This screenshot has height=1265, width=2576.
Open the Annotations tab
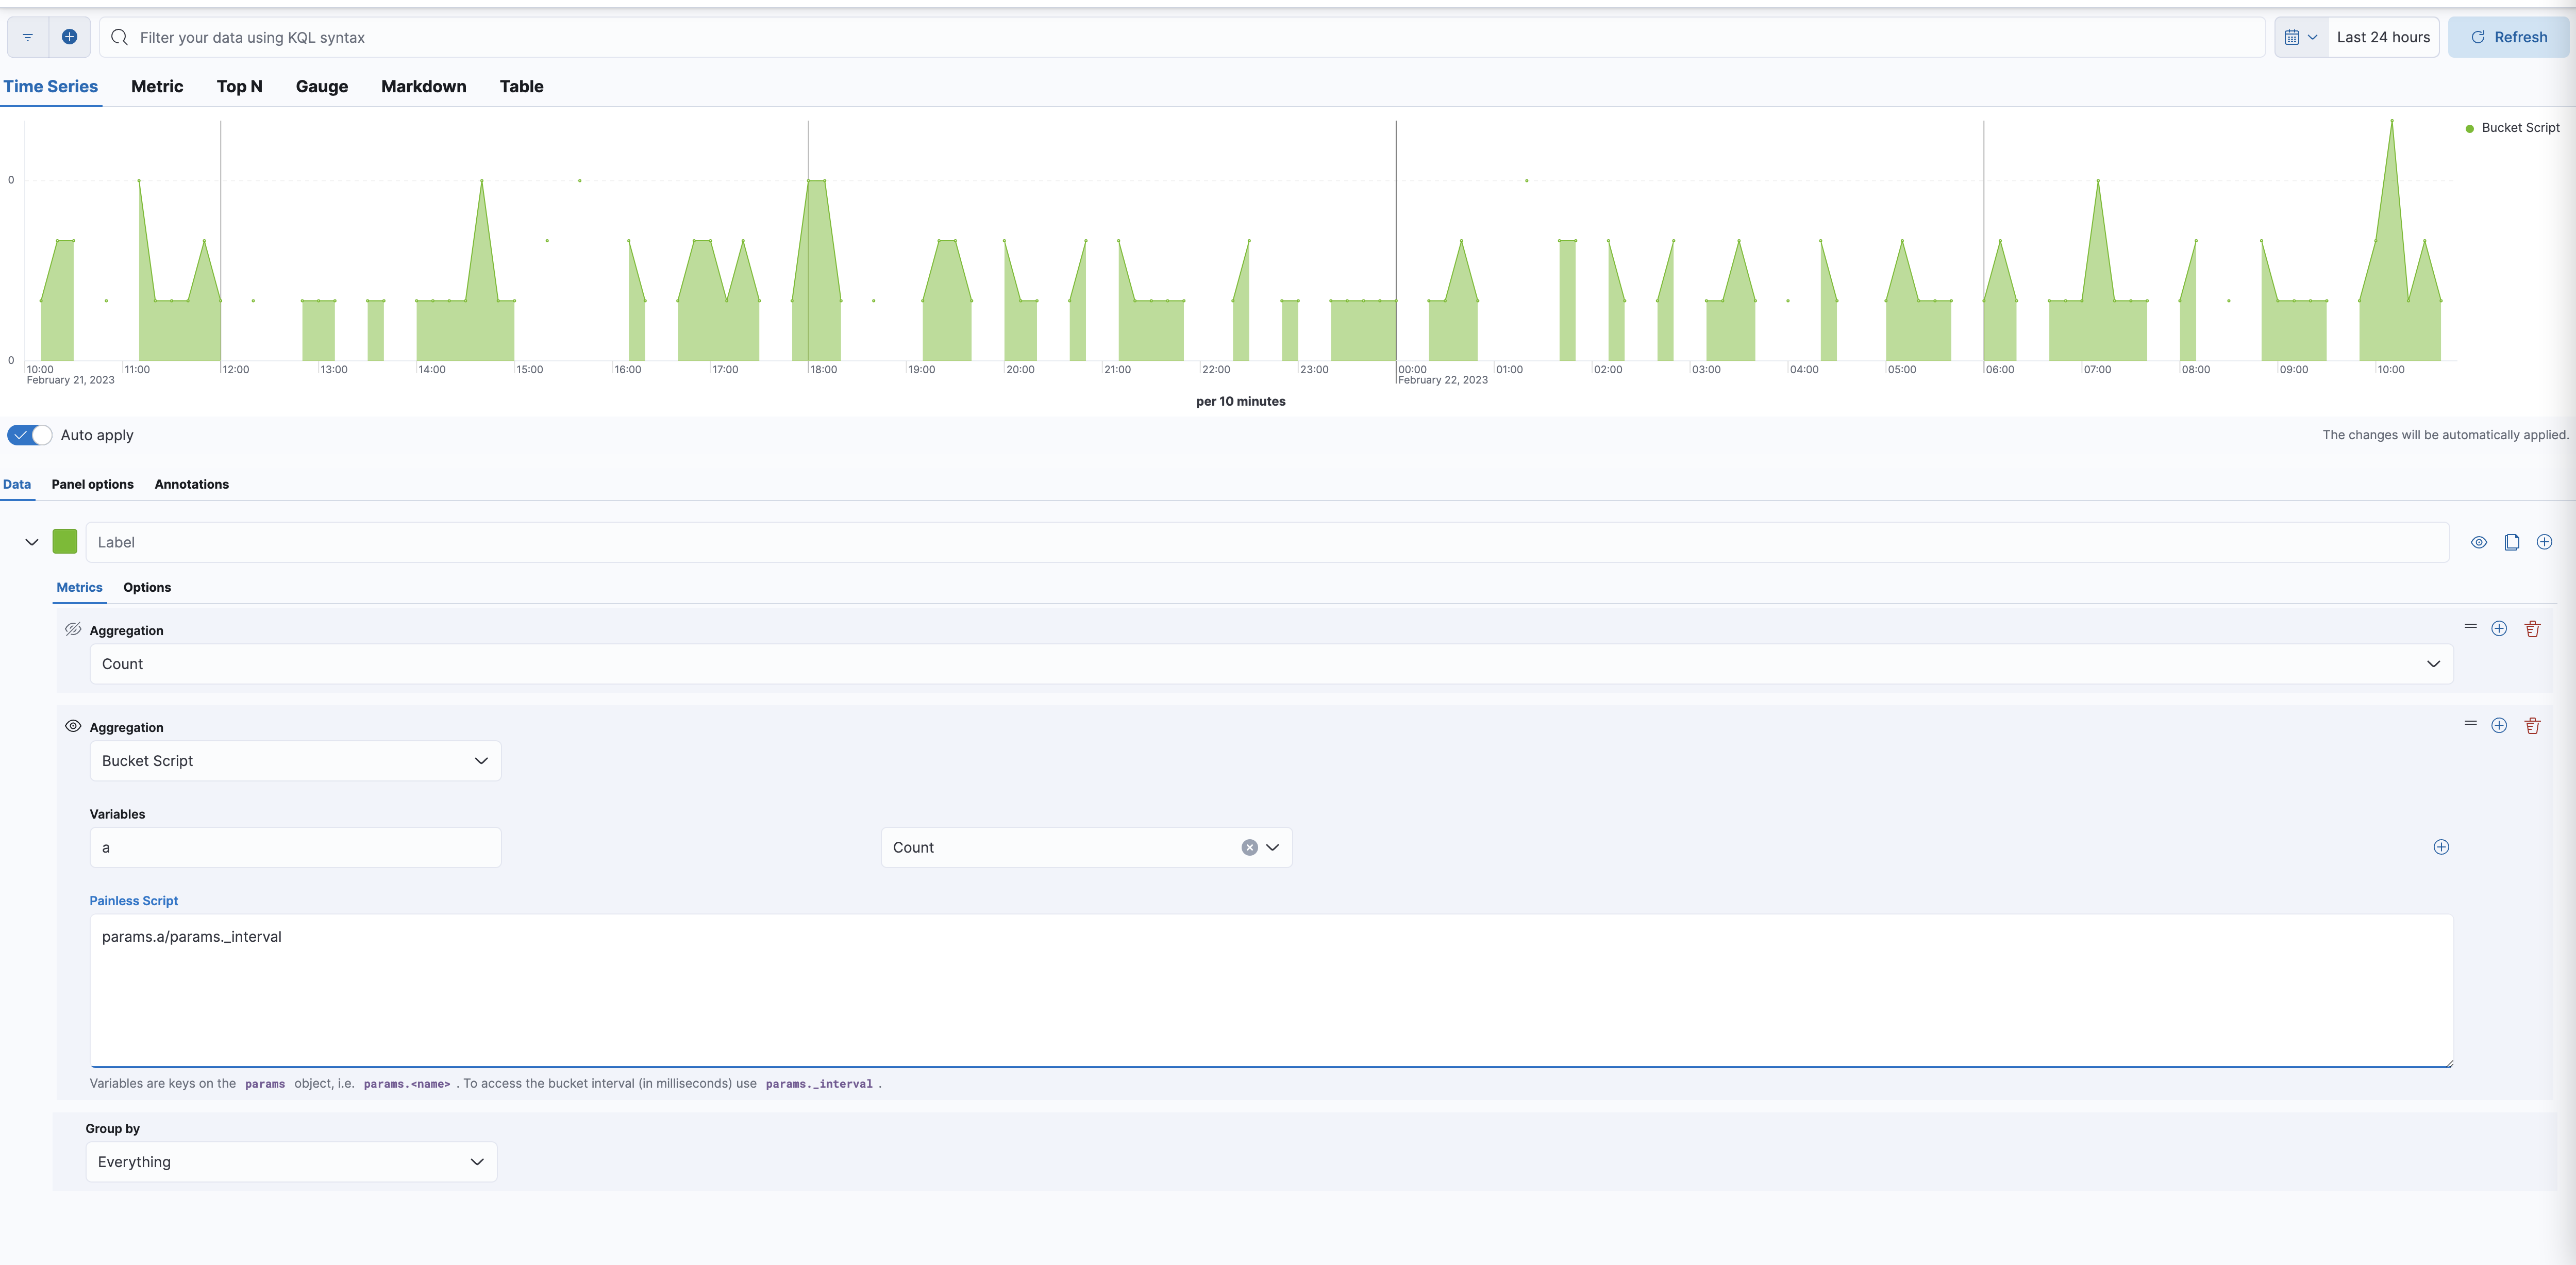coord(191,484)
